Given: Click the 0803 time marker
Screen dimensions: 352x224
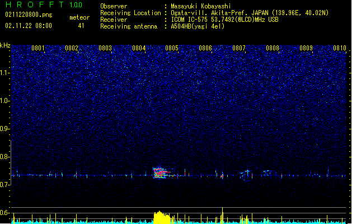Looking at the screenshot, I should pyautogui.click(x=105, y=48).
